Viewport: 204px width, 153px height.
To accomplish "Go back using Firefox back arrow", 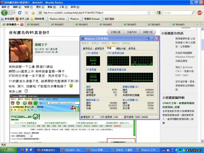I will [x=4, y=13].
